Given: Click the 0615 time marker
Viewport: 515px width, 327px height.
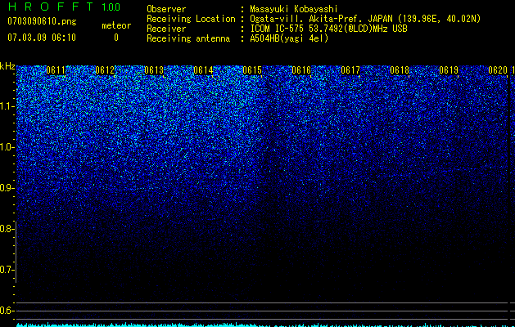Looking at the screenshot, I should point(252,70).
